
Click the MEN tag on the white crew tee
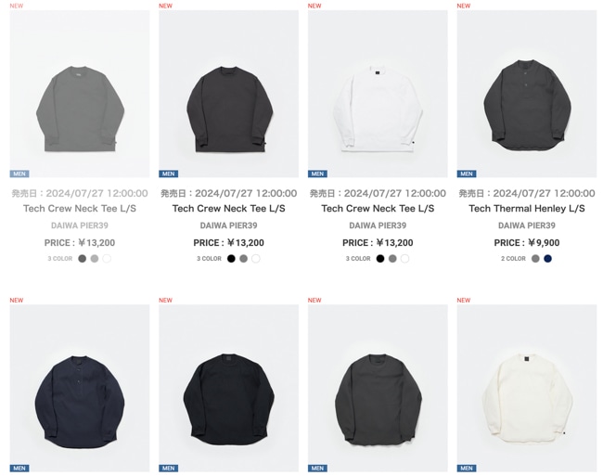[317, 174]
